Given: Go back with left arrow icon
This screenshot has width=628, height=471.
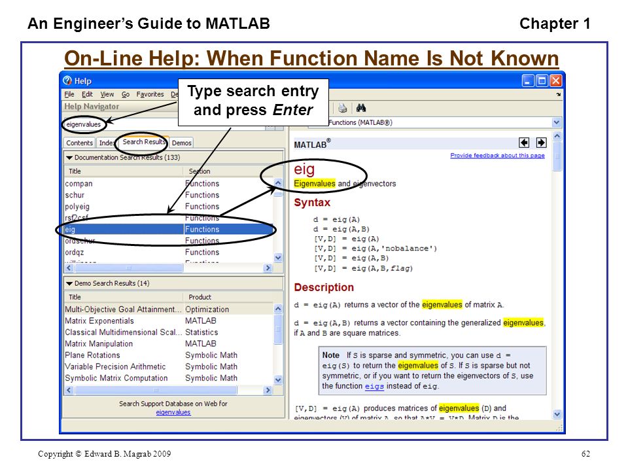Looking at the screenshot, I should coord(524,143).
